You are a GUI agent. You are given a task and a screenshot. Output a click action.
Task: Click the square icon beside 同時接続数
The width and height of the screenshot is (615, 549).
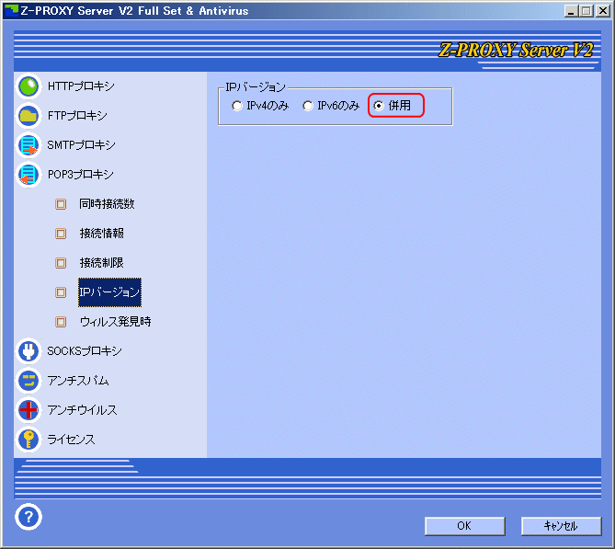61,204
